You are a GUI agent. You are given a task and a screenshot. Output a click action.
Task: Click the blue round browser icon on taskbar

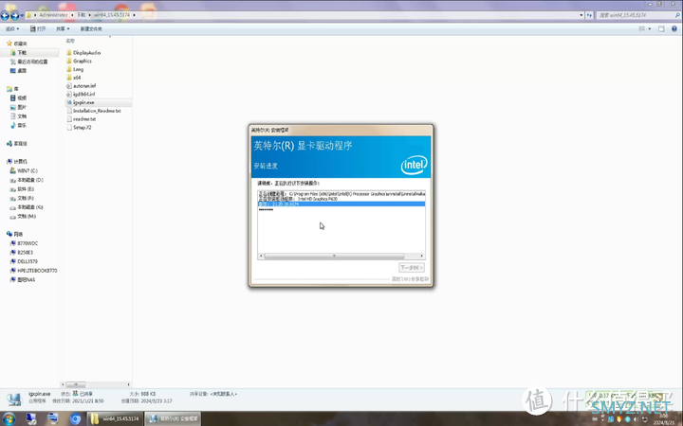click(75, 418)
